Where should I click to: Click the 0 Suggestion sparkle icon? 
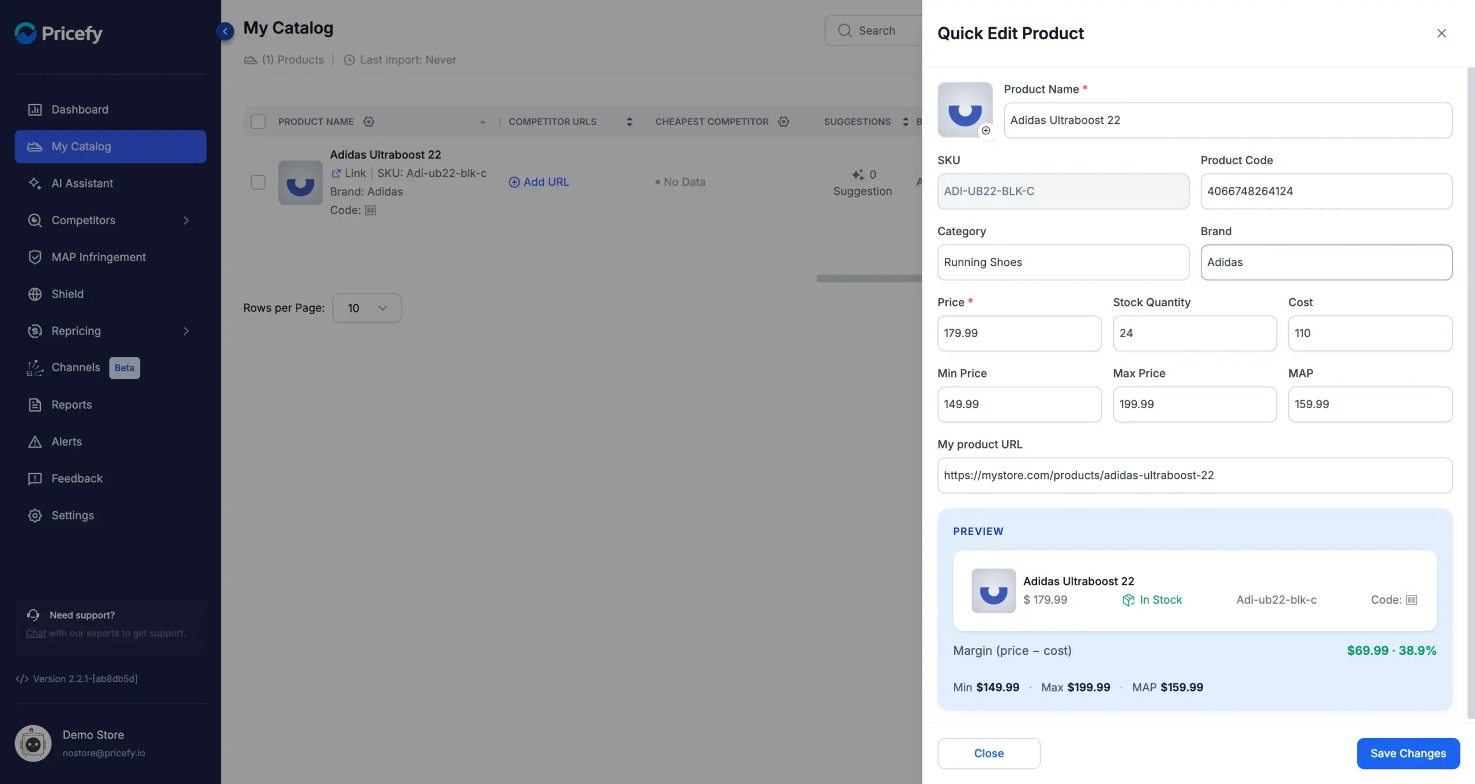pos(858,174)
